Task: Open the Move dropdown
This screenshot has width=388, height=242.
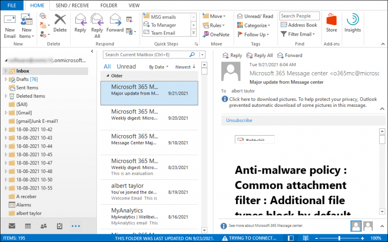Action: (214, 16)
